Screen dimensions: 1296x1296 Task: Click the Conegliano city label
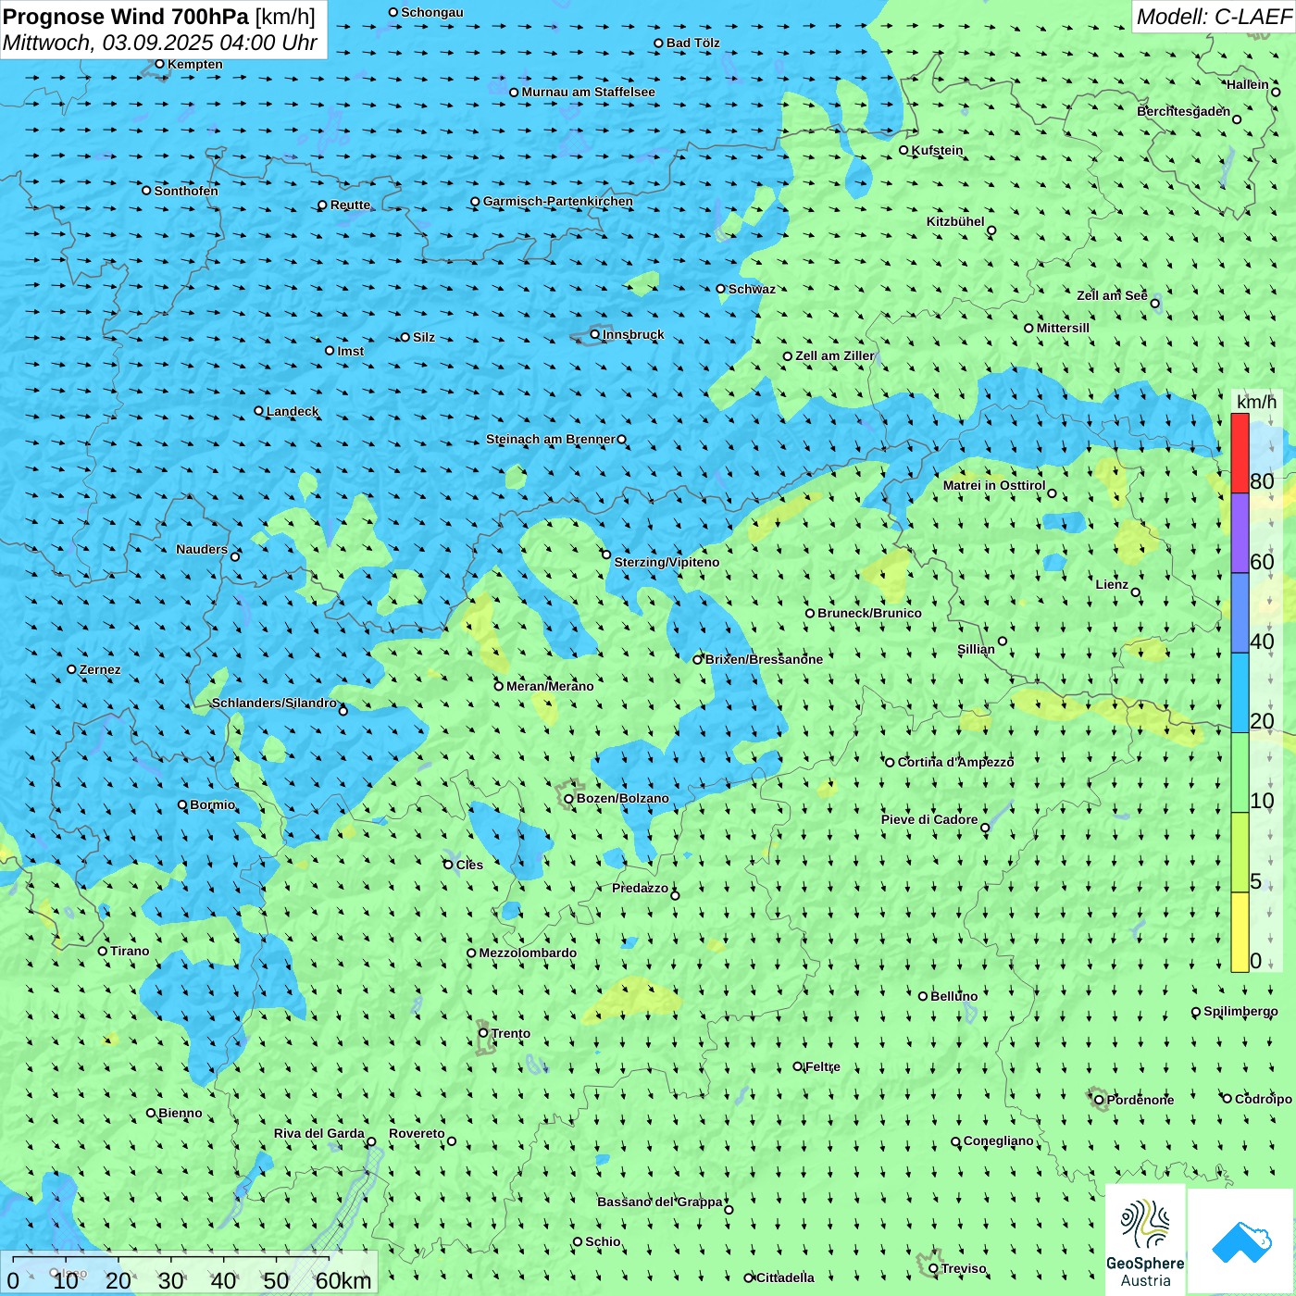pos(998,1140)
